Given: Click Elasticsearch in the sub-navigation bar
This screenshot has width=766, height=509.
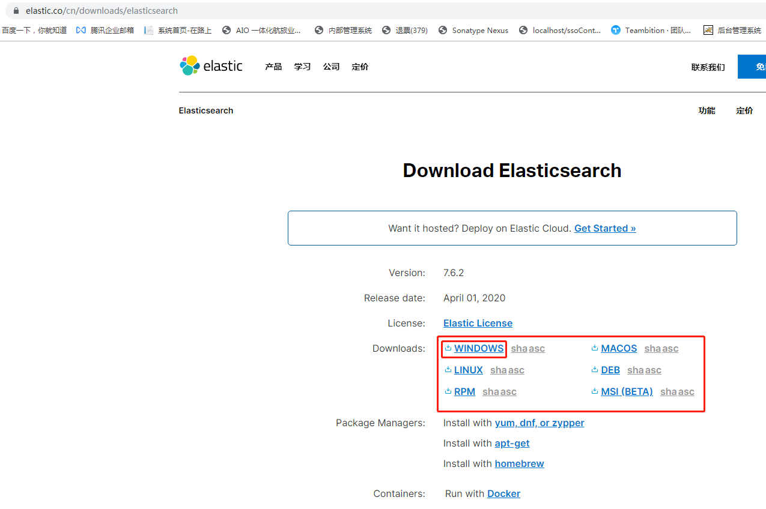Looking at the screenshot, I should [x=206, y=110].
